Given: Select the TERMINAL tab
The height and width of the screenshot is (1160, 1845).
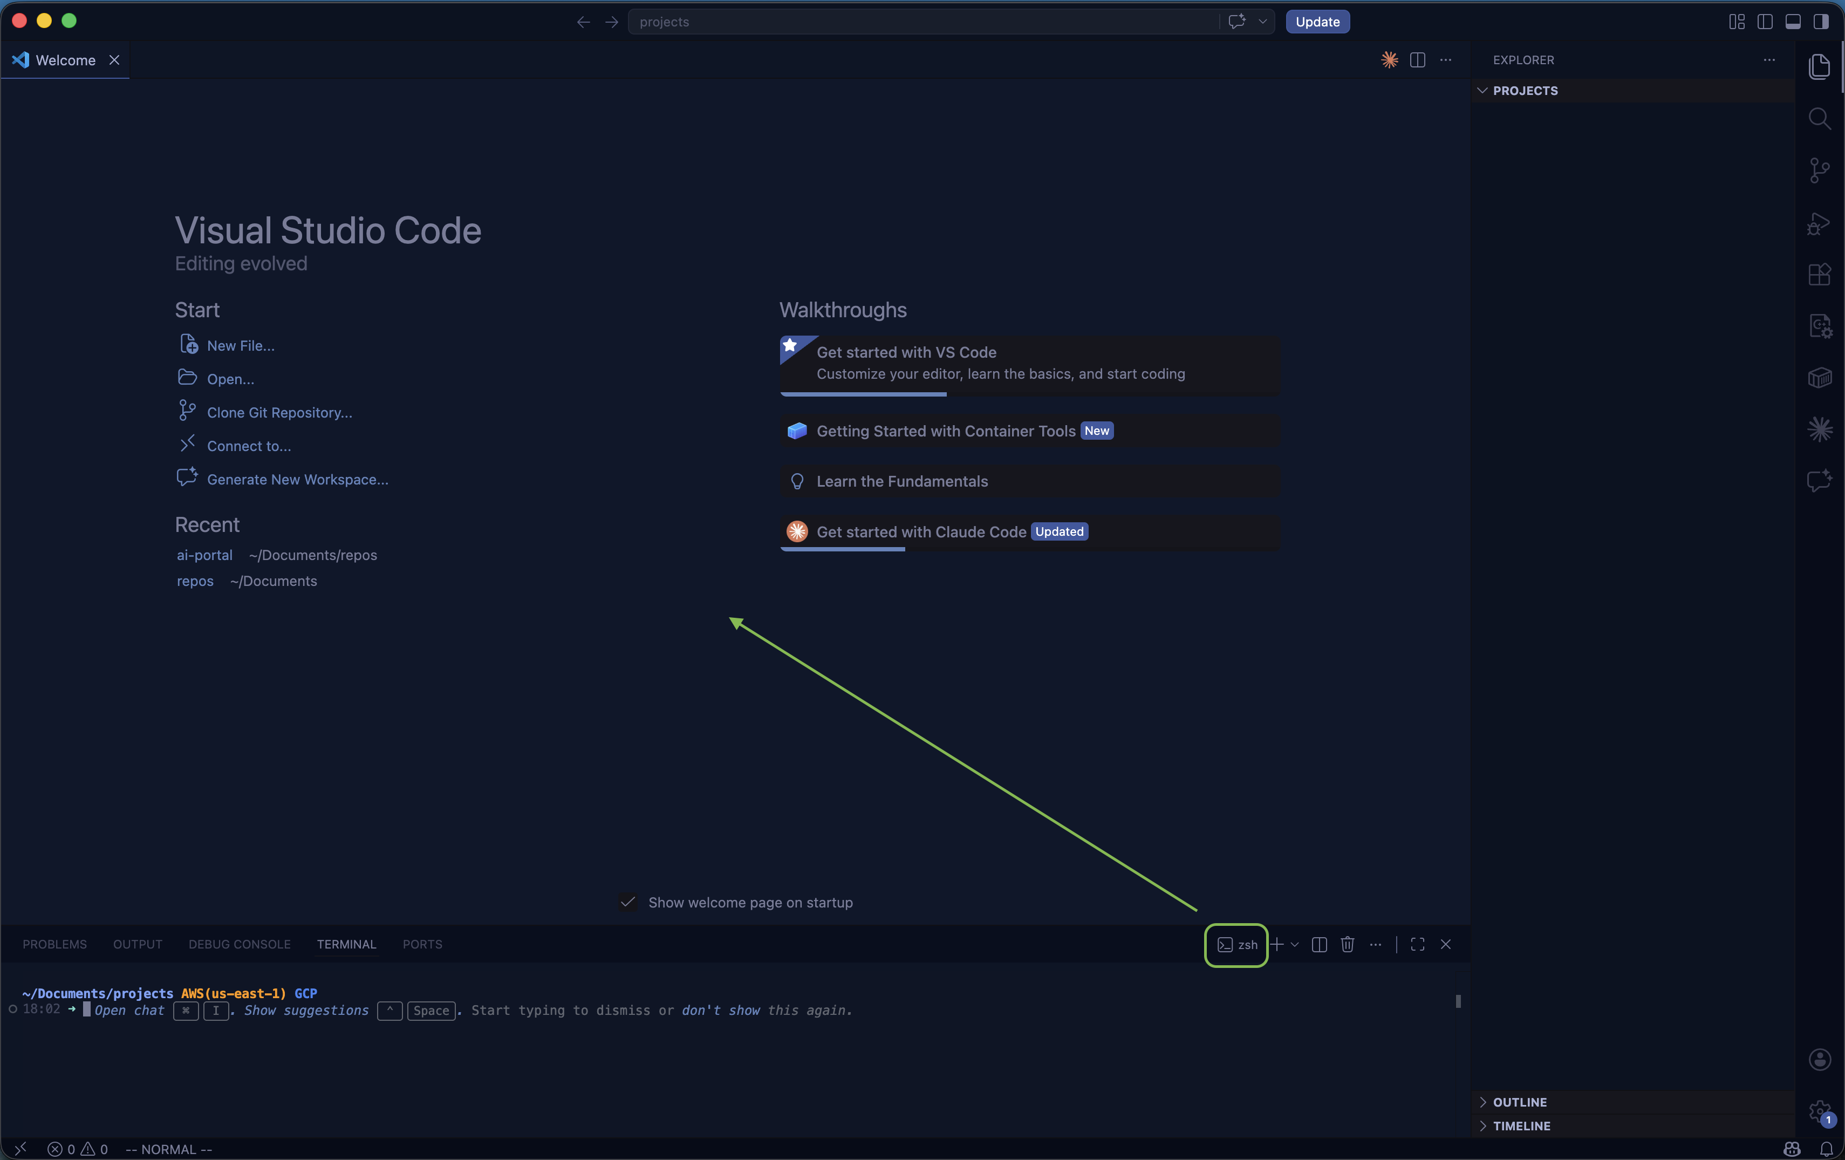Looking at the screenshot, I should 346,944.
